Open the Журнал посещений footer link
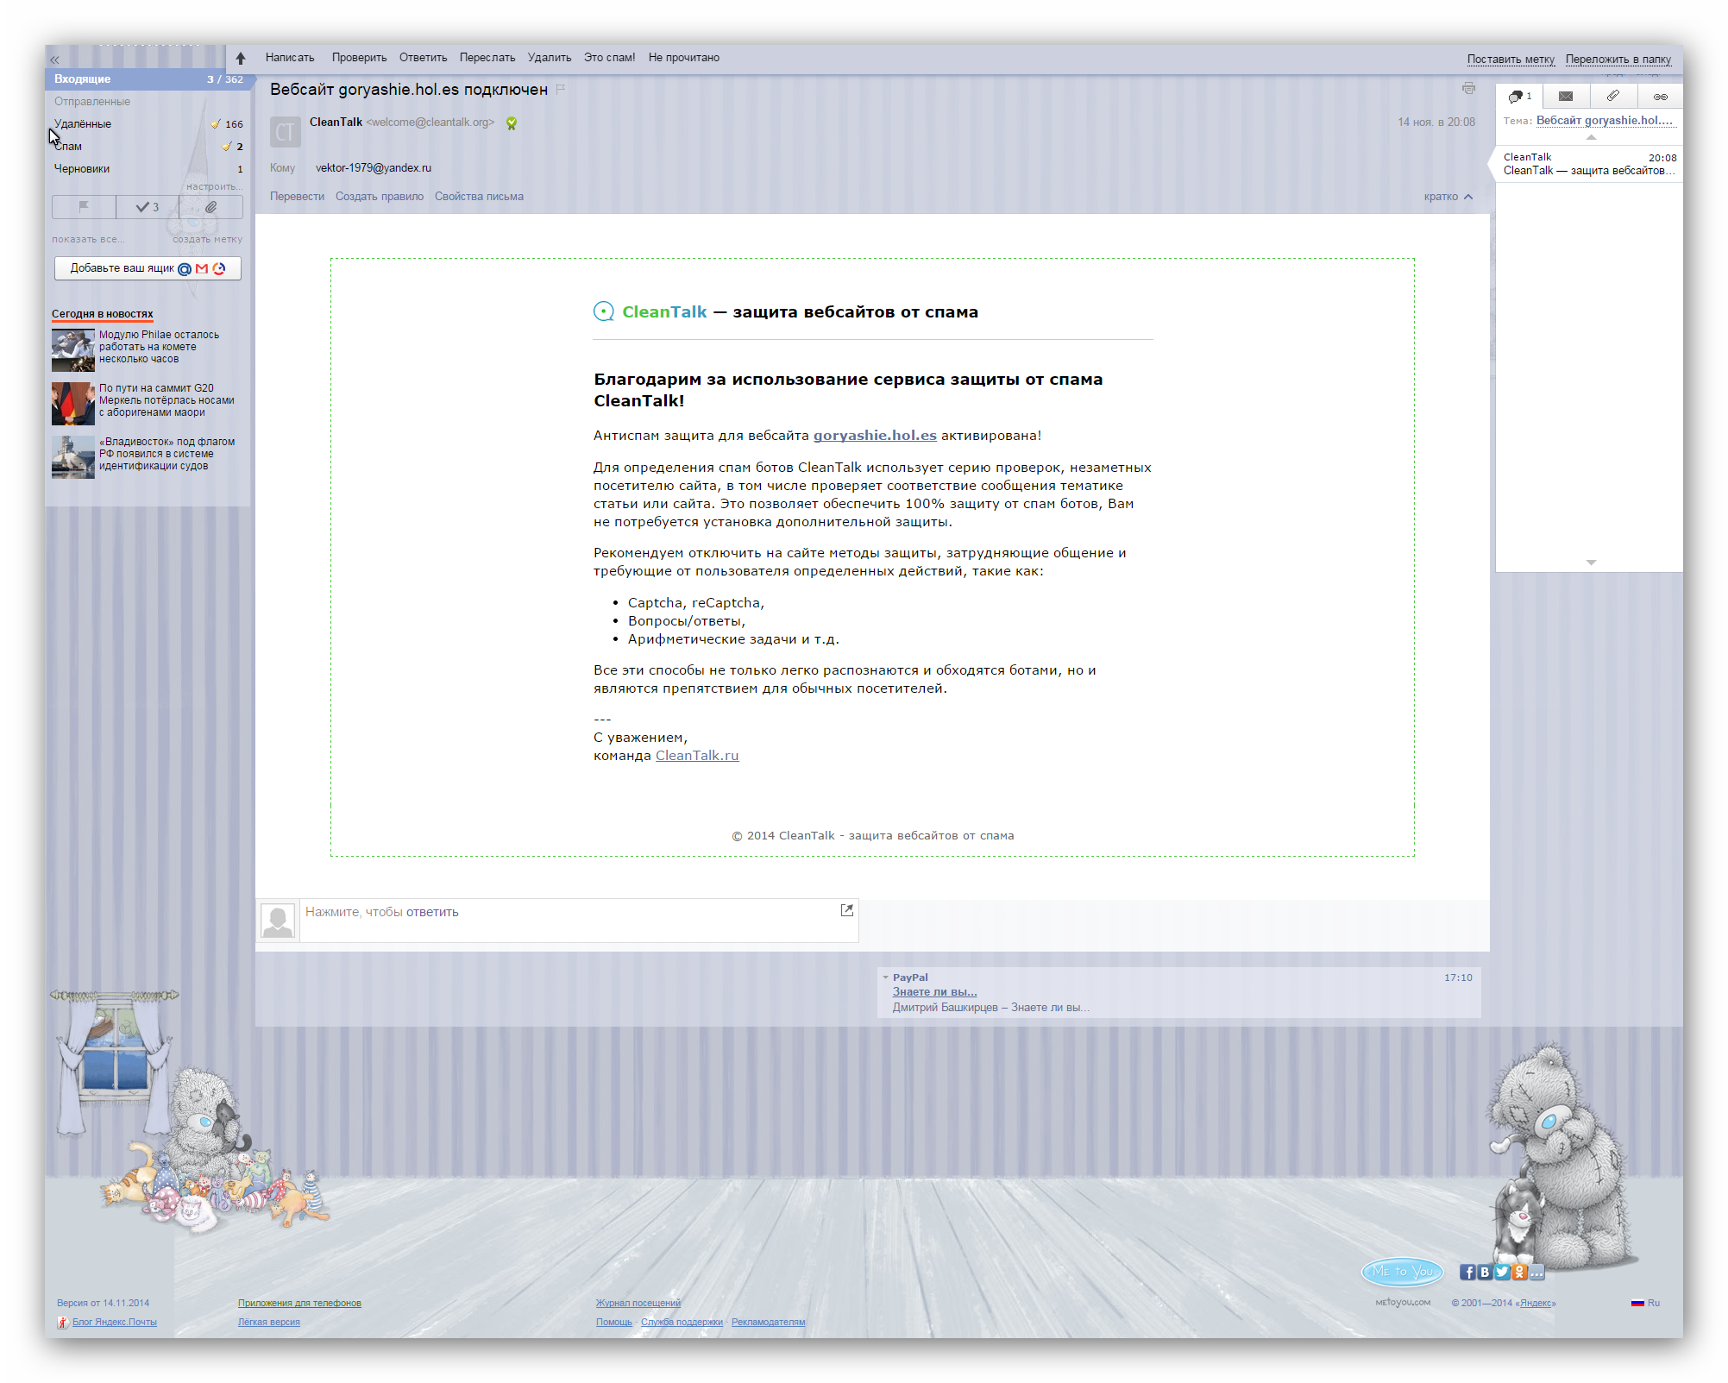This screenshot has height=1383, width=1728. [638, 1303]
